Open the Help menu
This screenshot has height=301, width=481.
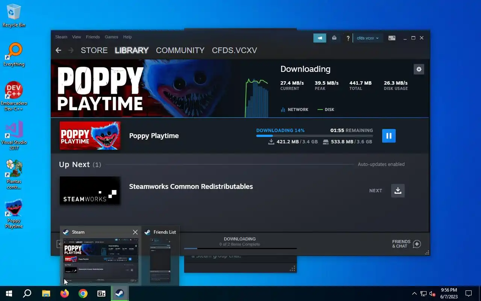click(x=127, y=37)
